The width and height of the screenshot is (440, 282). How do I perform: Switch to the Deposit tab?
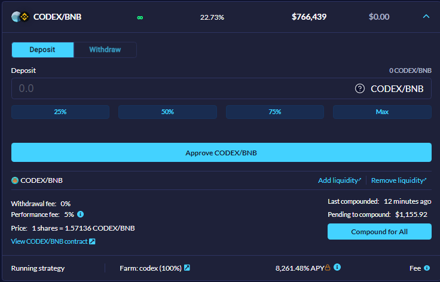(42, 50)
